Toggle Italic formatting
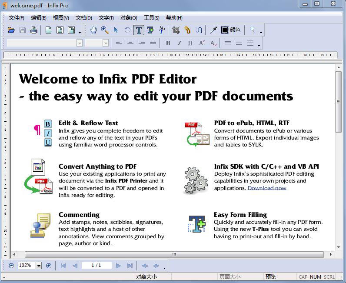This screenshot has height=283, width=346. (x=179, y=43)
